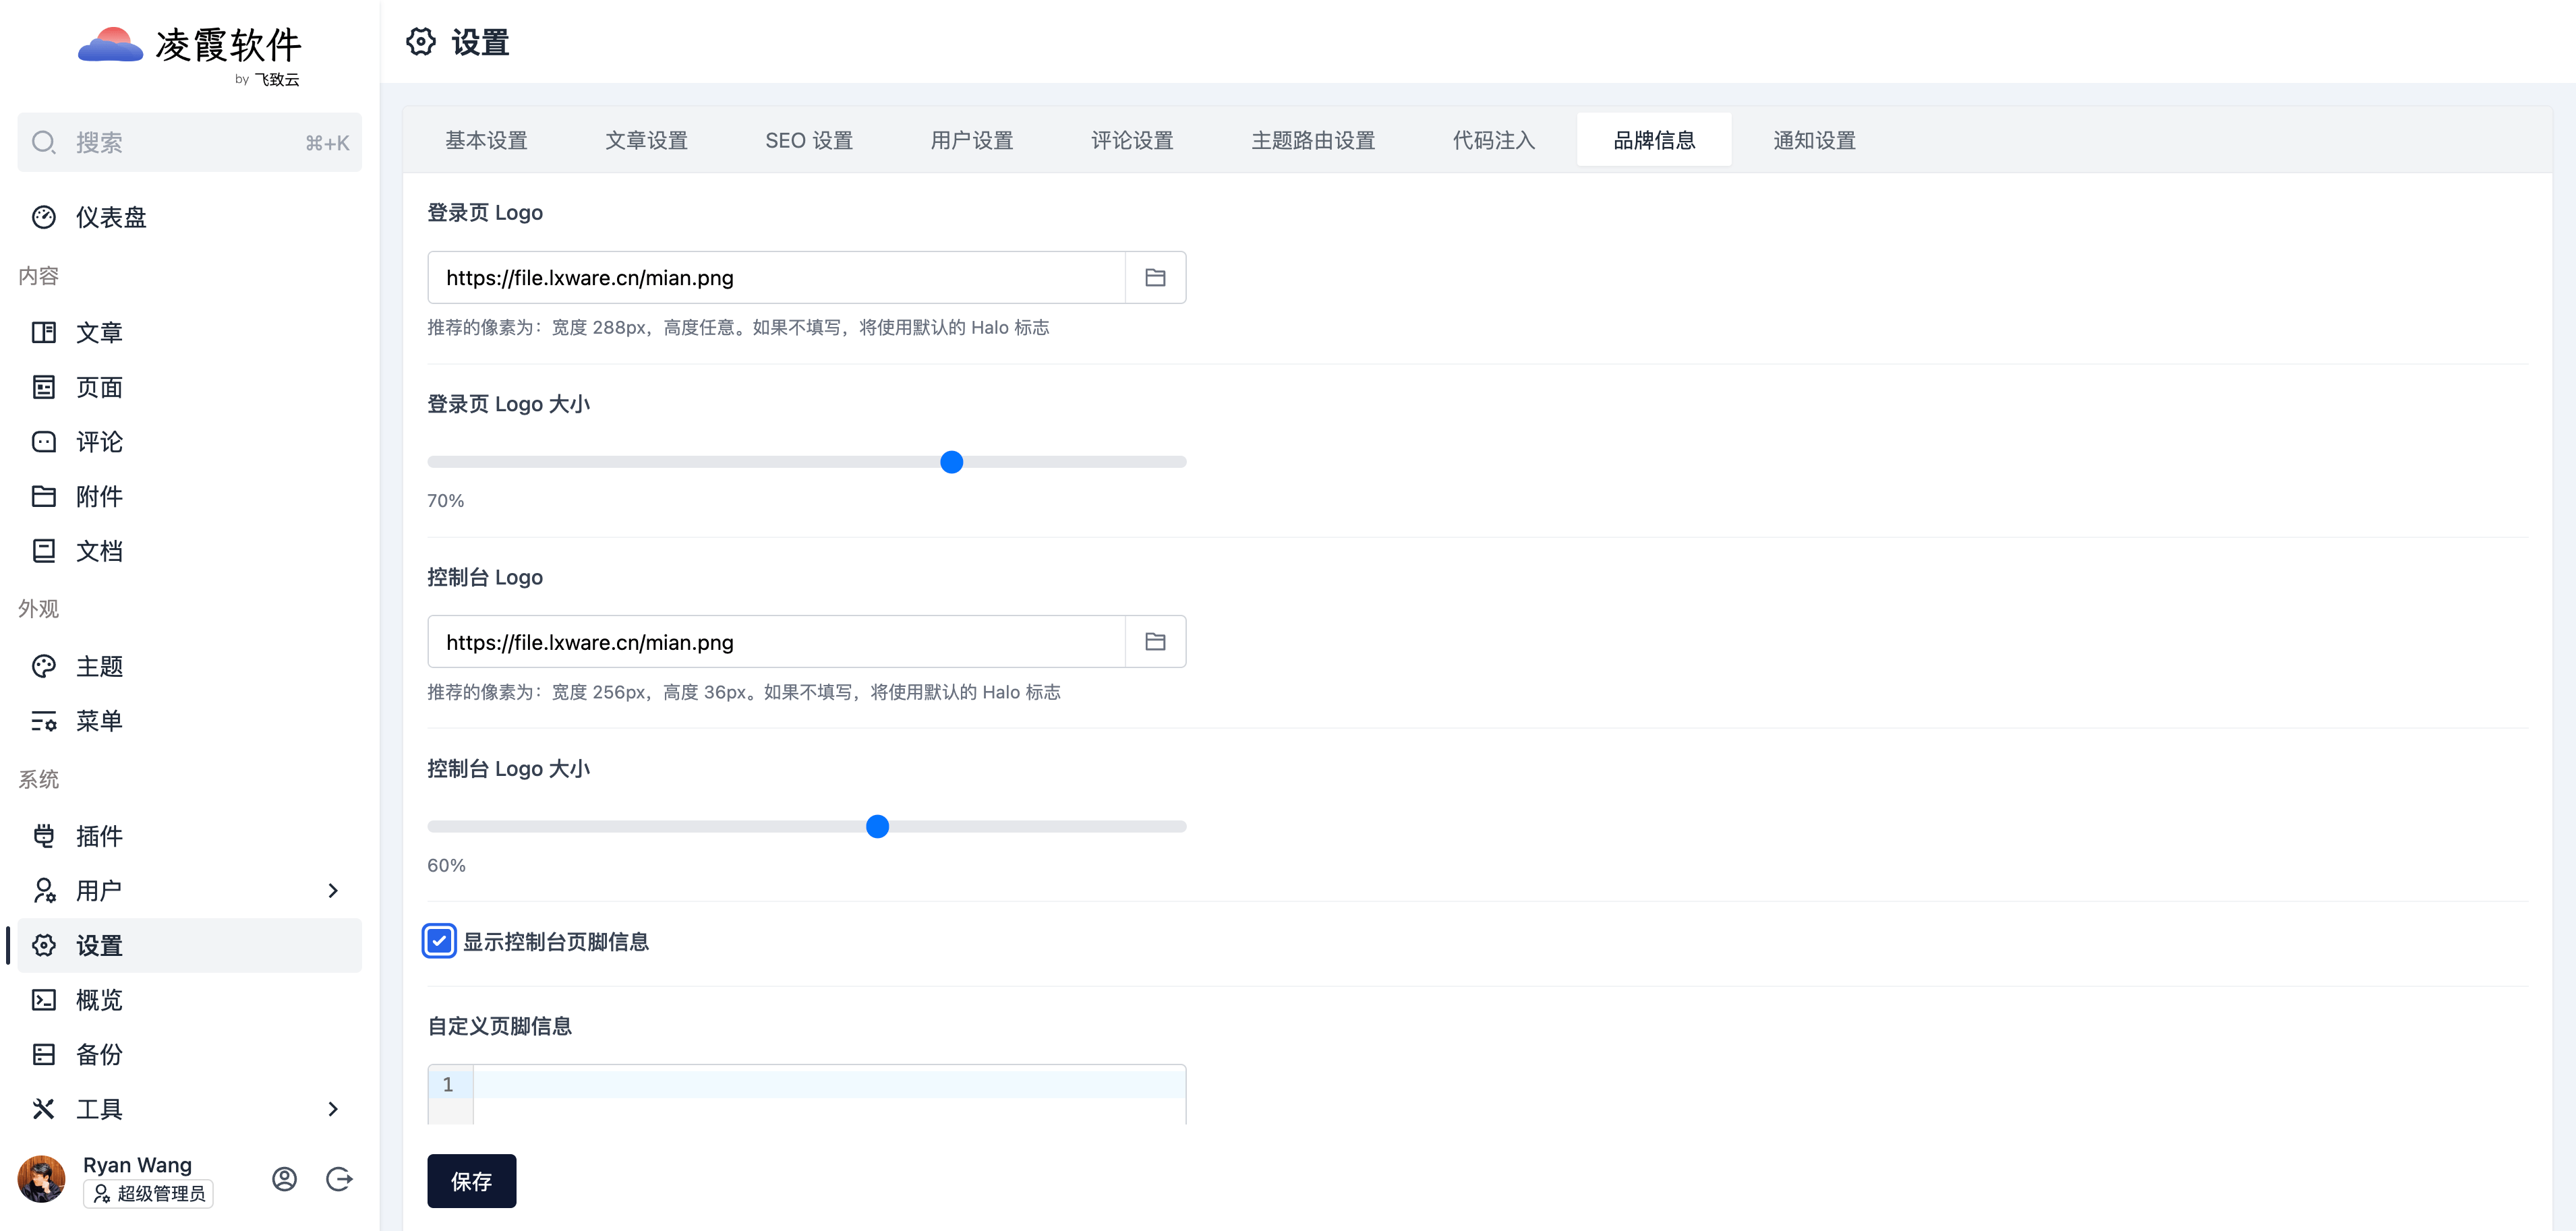
Task: Click the 菜单 menu list icon
Action: 44,721
